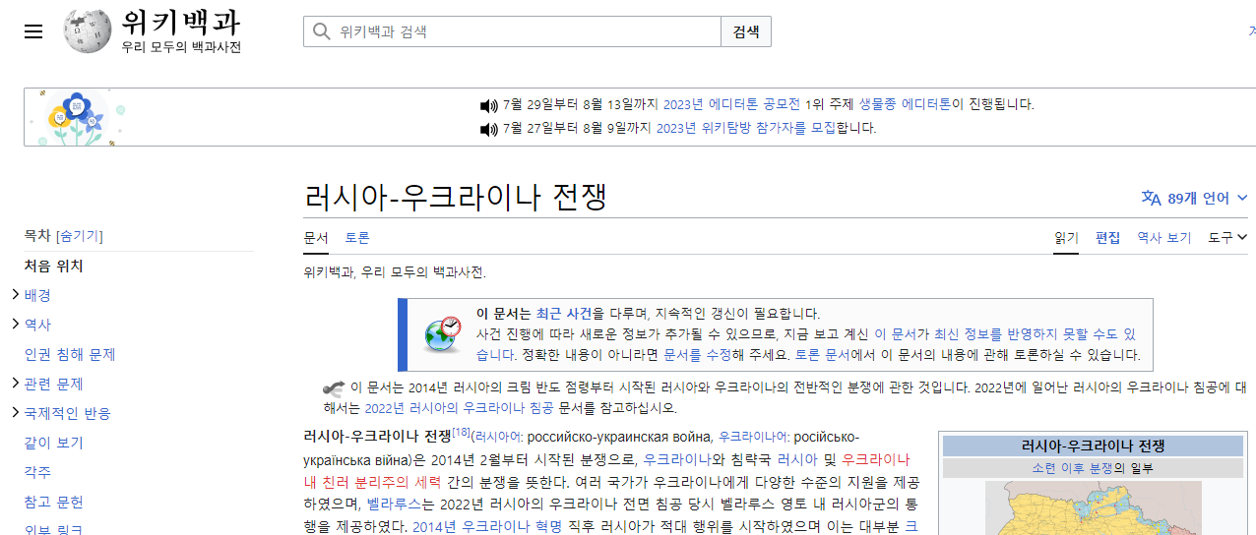
Task: Open the 러시아어 language link
Action: 497,436
